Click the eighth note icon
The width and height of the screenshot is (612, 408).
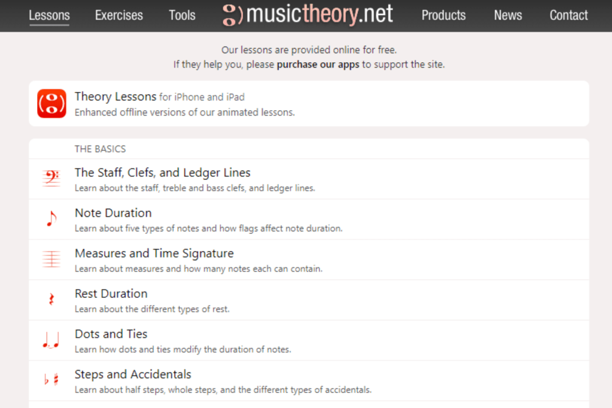[51, 219]
